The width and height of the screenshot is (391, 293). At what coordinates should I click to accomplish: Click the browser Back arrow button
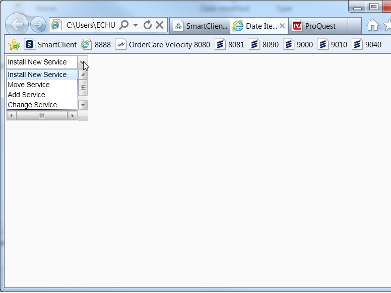[x=17, y=25]
